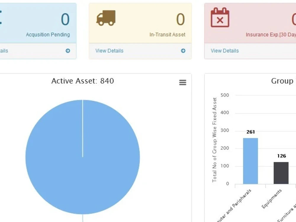Click the arrow icon in In-Transit Asset footer
The height and width of the screenshot is (222, 296).
pos(183,51)
